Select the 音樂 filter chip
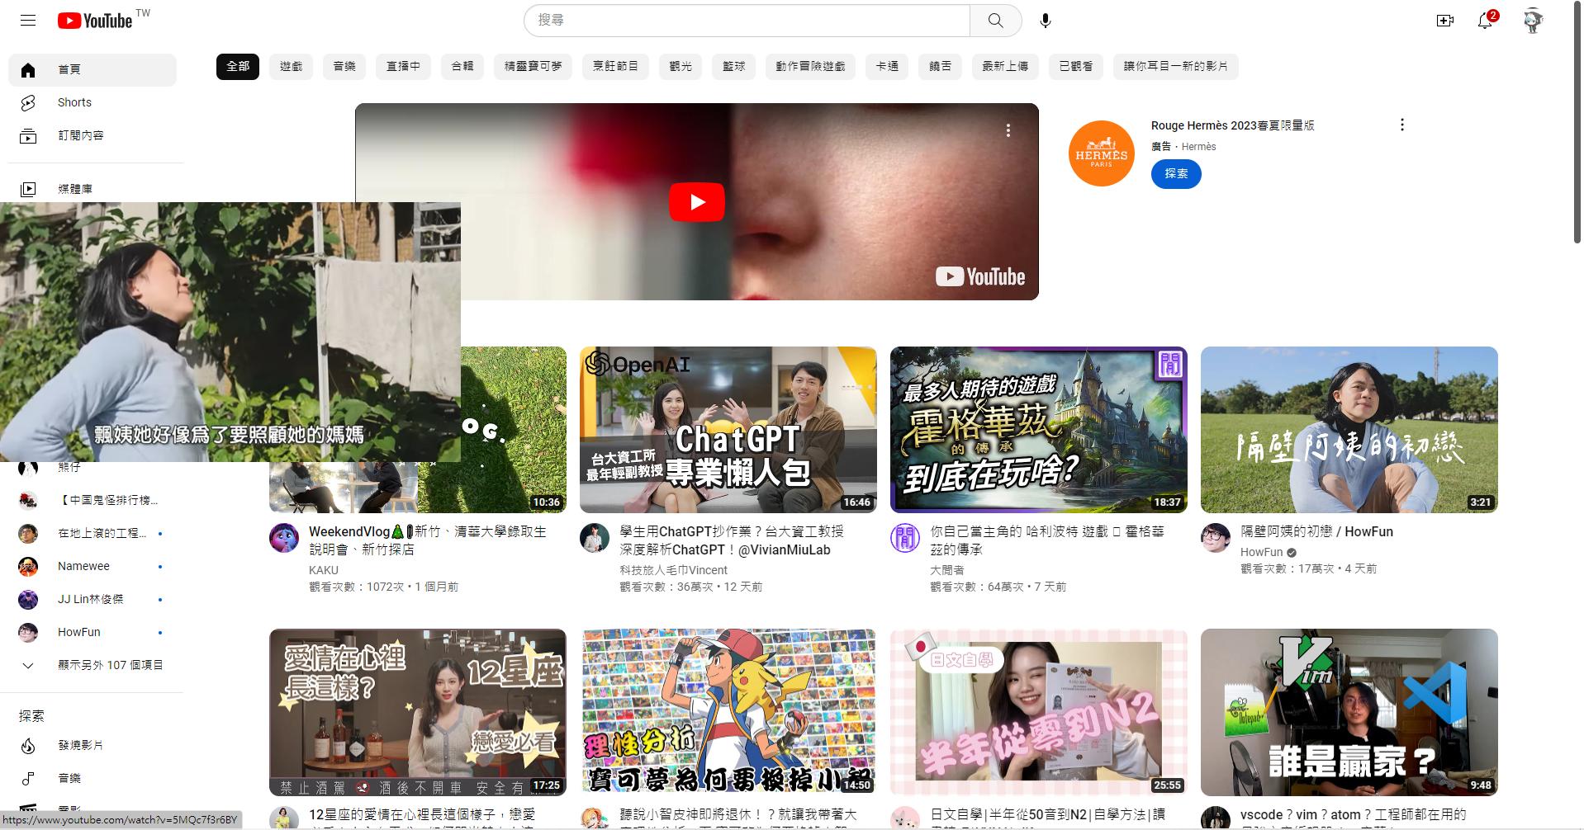 [344, 66]
